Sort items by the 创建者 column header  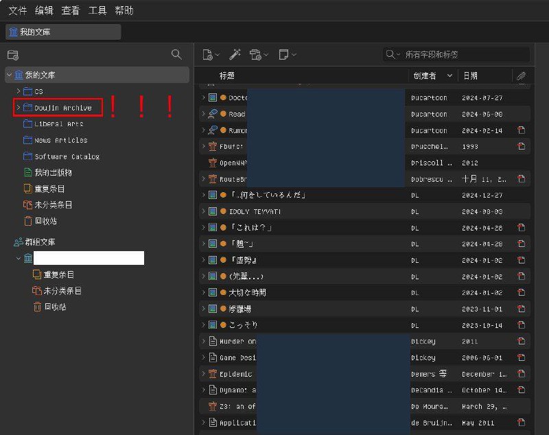pos(429,76)
